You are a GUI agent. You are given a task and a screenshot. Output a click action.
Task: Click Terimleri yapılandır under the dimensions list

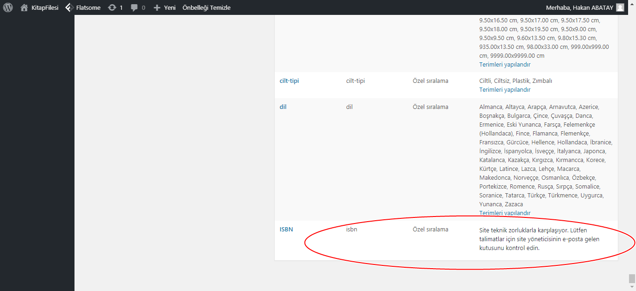click(x=505, y=64)
